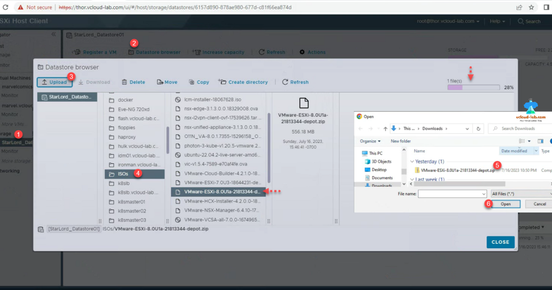Click the CLOSE button of Datastore browser

point(500,242)
